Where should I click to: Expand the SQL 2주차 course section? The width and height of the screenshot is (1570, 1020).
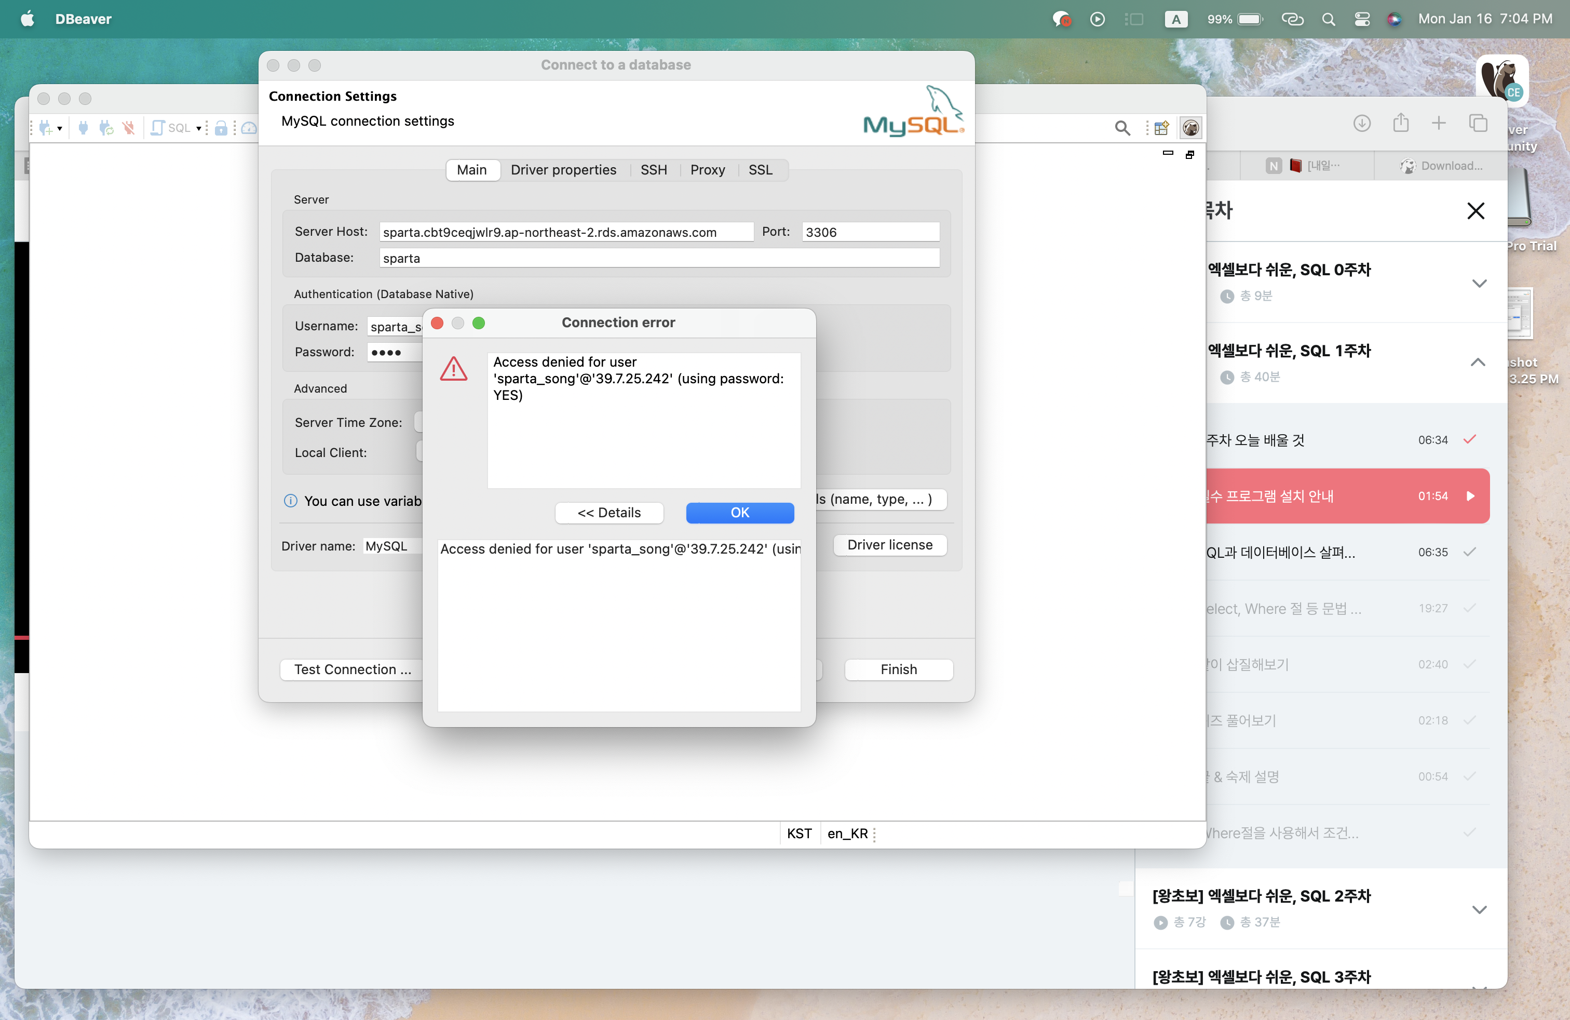1479,910
